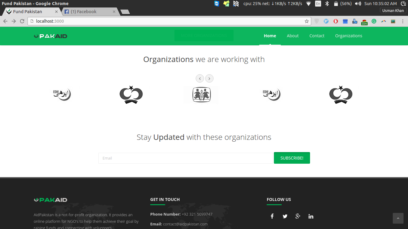Open the battery 56% indicator
Image resolution: width=408 pixels, height=229 pixels.
click(x=343, y=4)
